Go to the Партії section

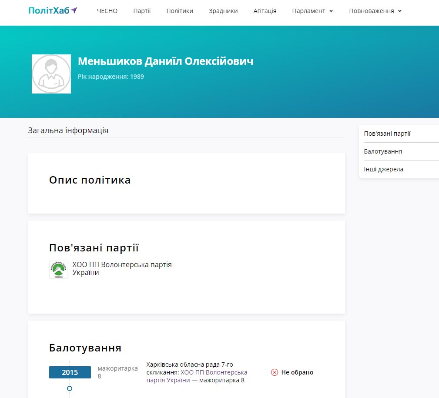tap(142, 11)
